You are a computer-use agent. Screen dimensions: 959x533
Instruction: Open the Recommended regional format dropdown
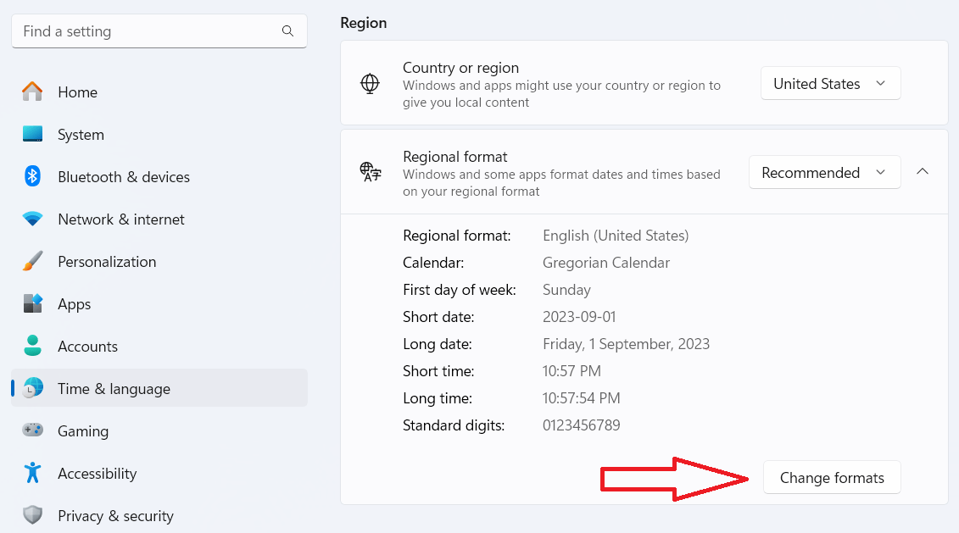823,172
